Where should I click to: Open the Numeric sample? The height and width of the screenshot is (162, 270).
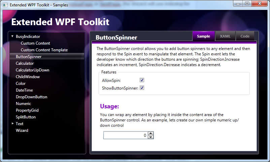pos(24,104)
